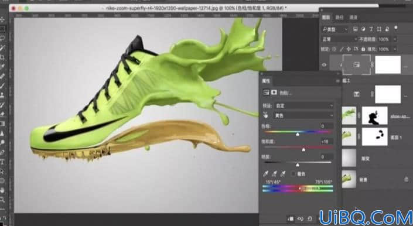This screenshot has height=226, width=413.
Task: Select the Lasso tool
Action: point(2,38)
